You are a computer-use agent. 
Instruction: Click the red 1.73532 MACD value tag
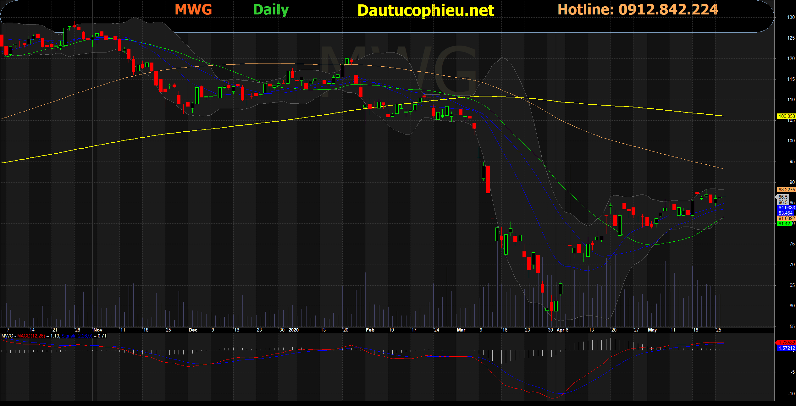click(786, 343)
